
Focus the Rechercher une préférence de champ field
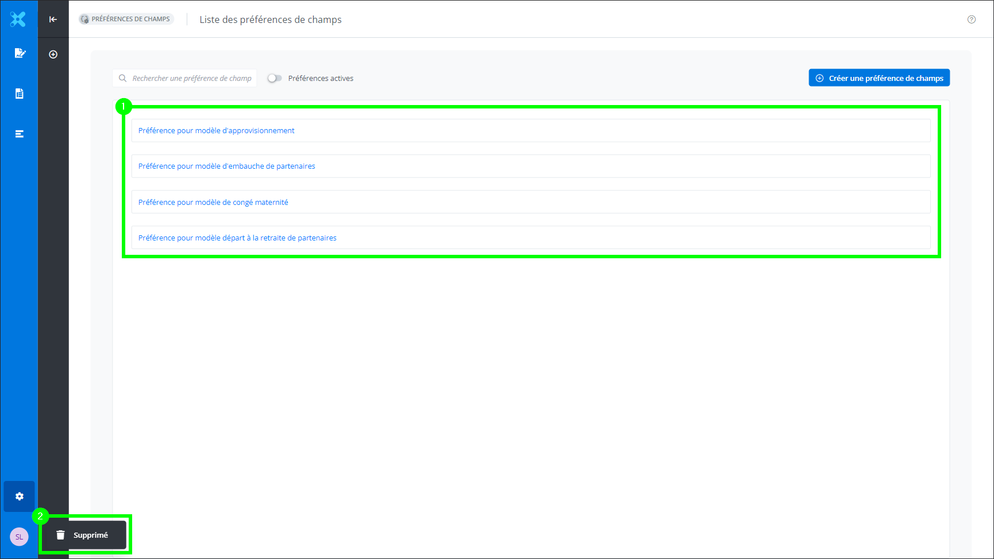[x=191, y=78]
